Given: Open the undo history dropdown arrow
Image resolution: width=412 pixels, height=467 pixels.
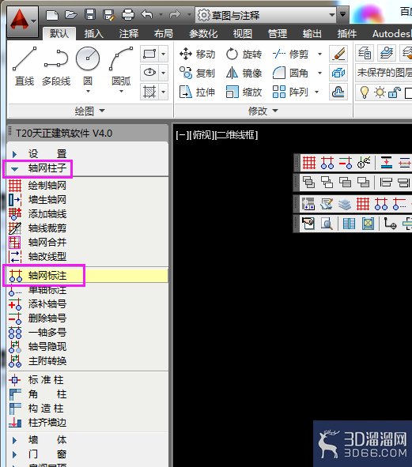Looking at the screenshot, I should pyautogui.click(x=161, y=14).
